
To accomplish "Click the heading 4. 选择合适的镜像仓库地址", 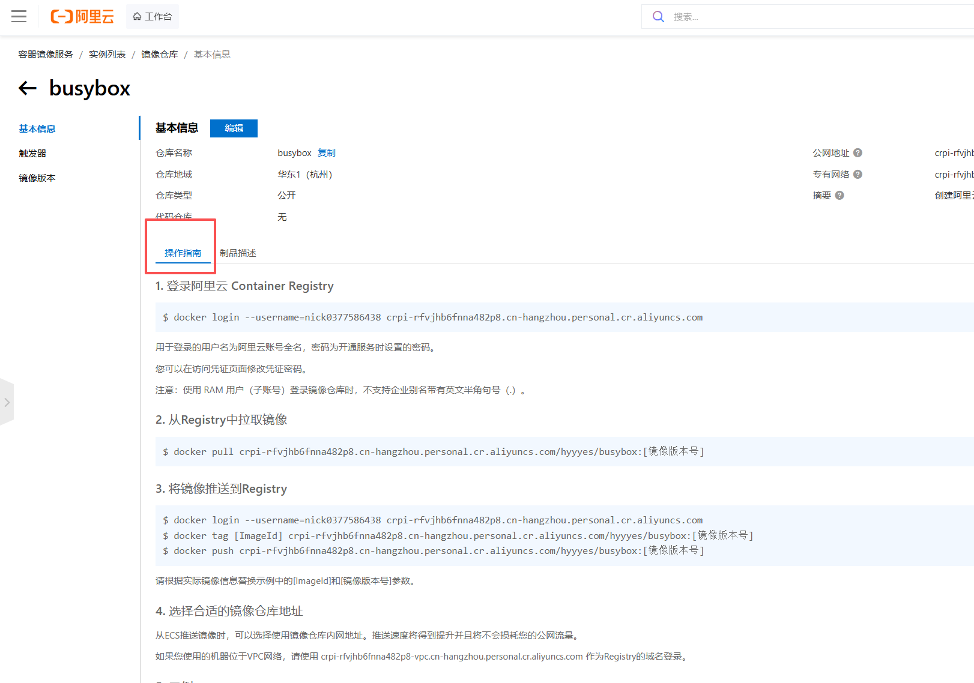I will point(229,611).
